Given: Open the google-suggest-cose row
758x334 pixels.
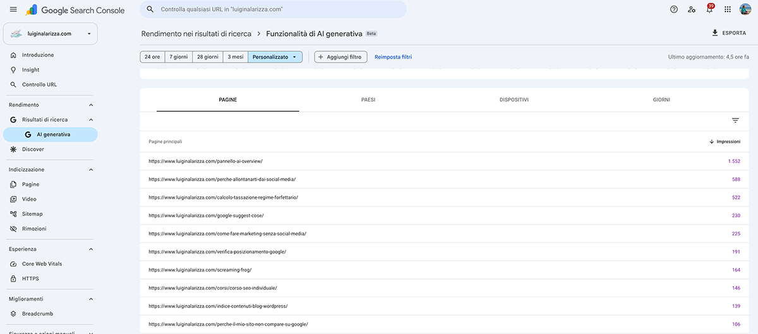Looking at the screenshot, I should pyautogui.click(x=444, y=215).
